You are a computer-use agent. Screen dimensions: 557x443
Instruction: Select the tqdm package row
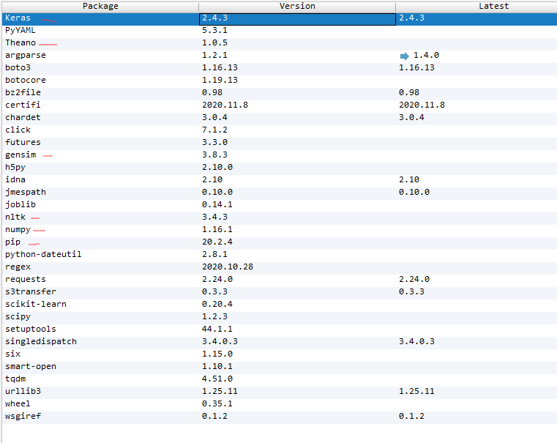(x=279, y=380)
